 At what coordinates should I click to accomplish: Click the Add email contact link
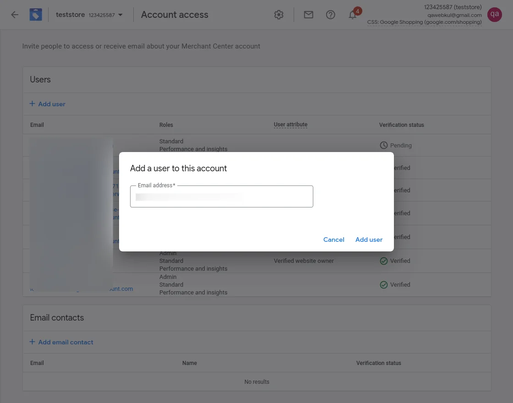[61, 342]
